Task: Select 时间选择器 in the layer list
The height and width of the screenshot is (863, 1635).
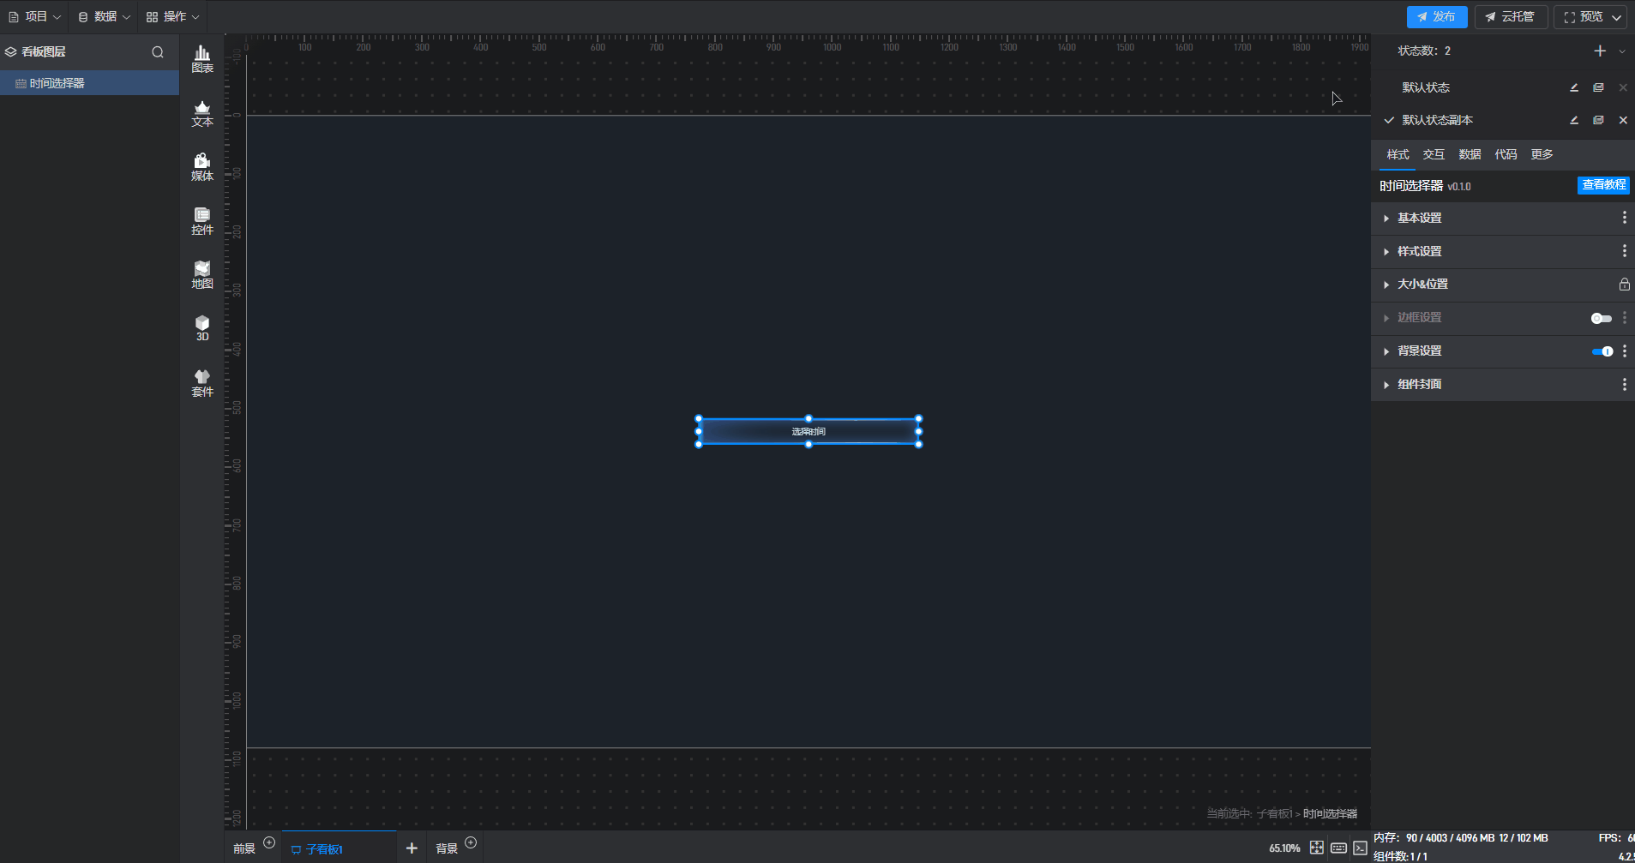Action: point(89,83)
